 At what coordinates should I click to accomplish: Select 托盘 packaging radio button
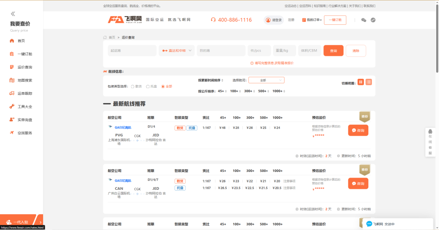tap(148, 87)
